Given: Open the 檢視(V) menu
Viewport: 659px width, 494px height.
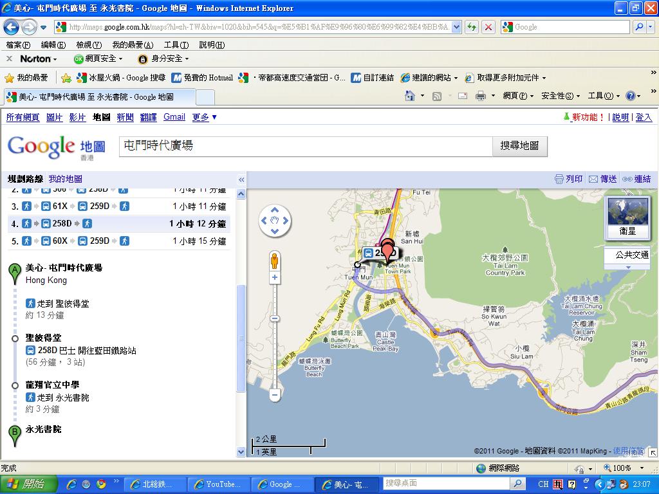Looking at the screenshot, I should tap(89, 45).
